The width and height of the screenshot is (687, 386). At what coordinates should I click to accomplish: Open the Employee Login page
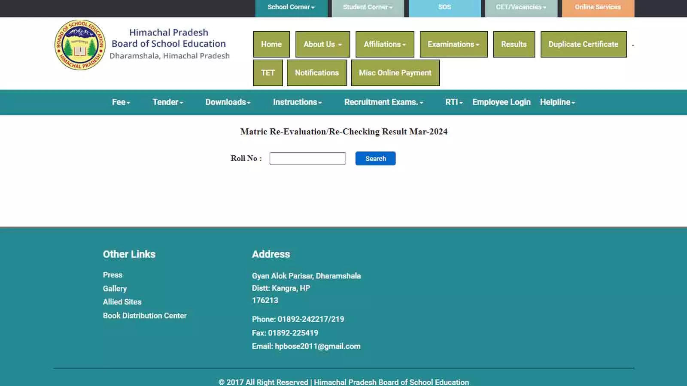pos(501,102)
